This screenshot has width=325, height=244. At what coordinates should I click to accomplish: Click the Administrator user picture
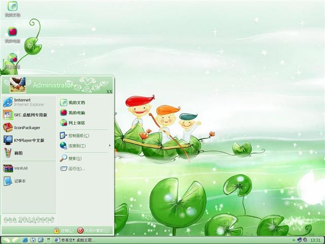pos(18,85)
